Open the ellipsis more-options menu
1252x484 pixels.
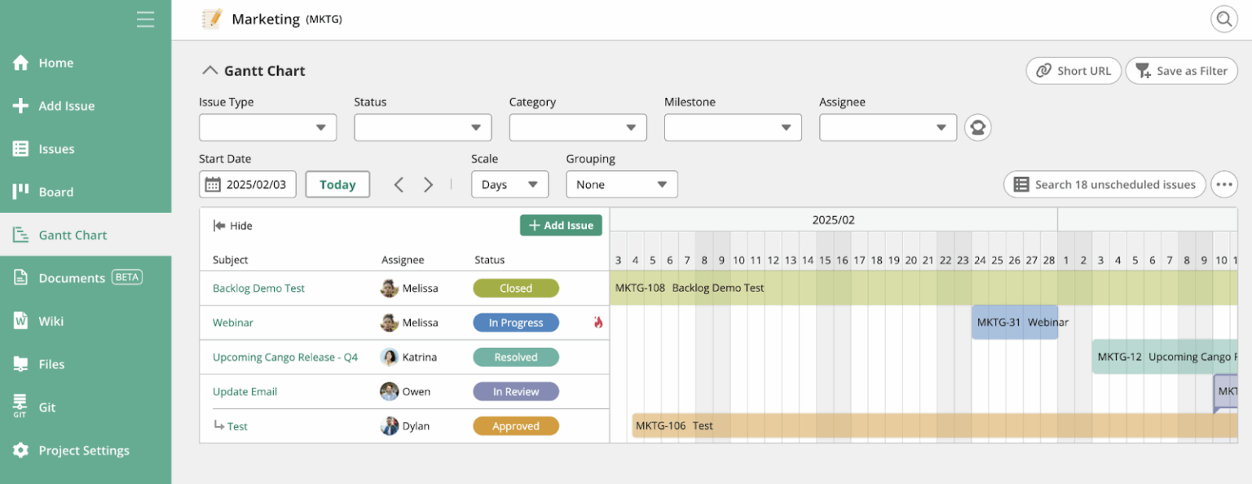pos(1224,184)
